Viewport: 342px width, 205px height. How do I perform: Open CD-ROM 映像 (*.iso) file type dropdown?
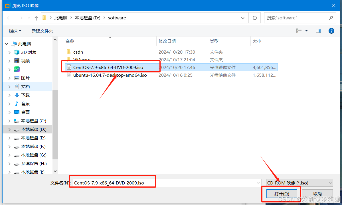click(x=300, y=183)
